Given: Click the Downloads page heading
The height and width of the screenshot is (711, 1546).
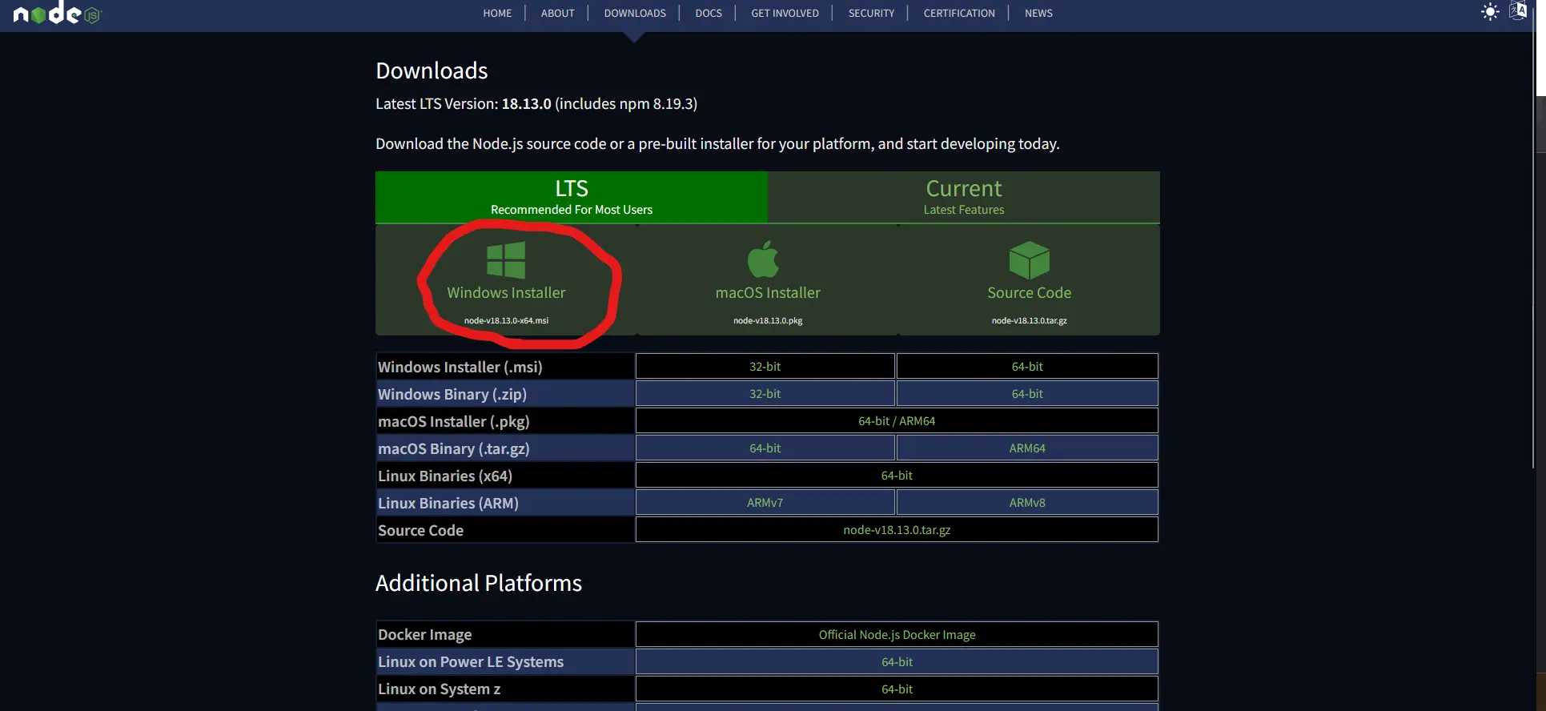Looking at the screenshot, I should tap(432, 70).
